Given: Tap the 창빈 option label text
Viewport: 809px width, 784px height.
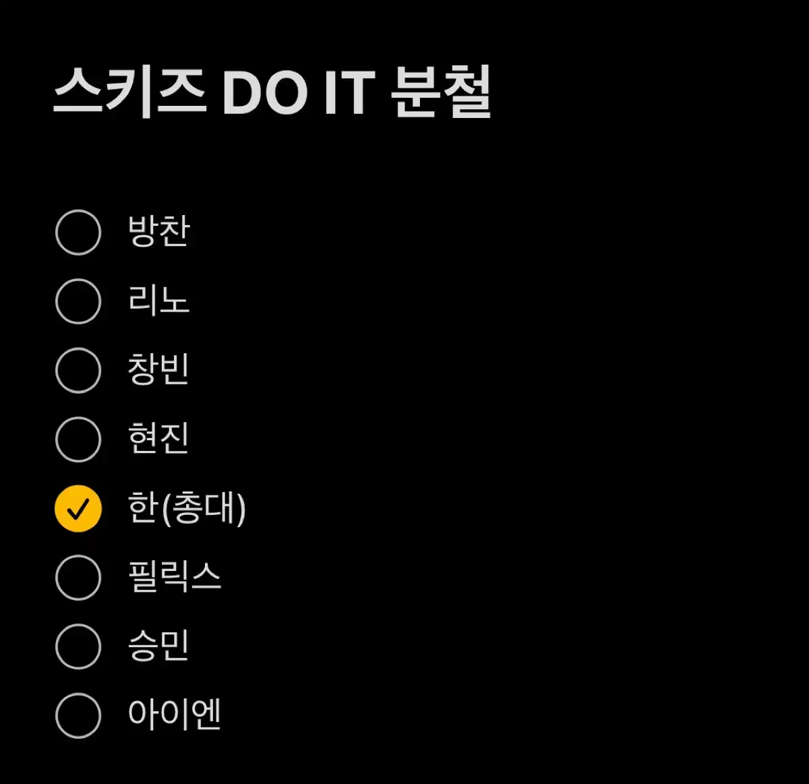Looking at the screenshot, I should pos(159,369).
